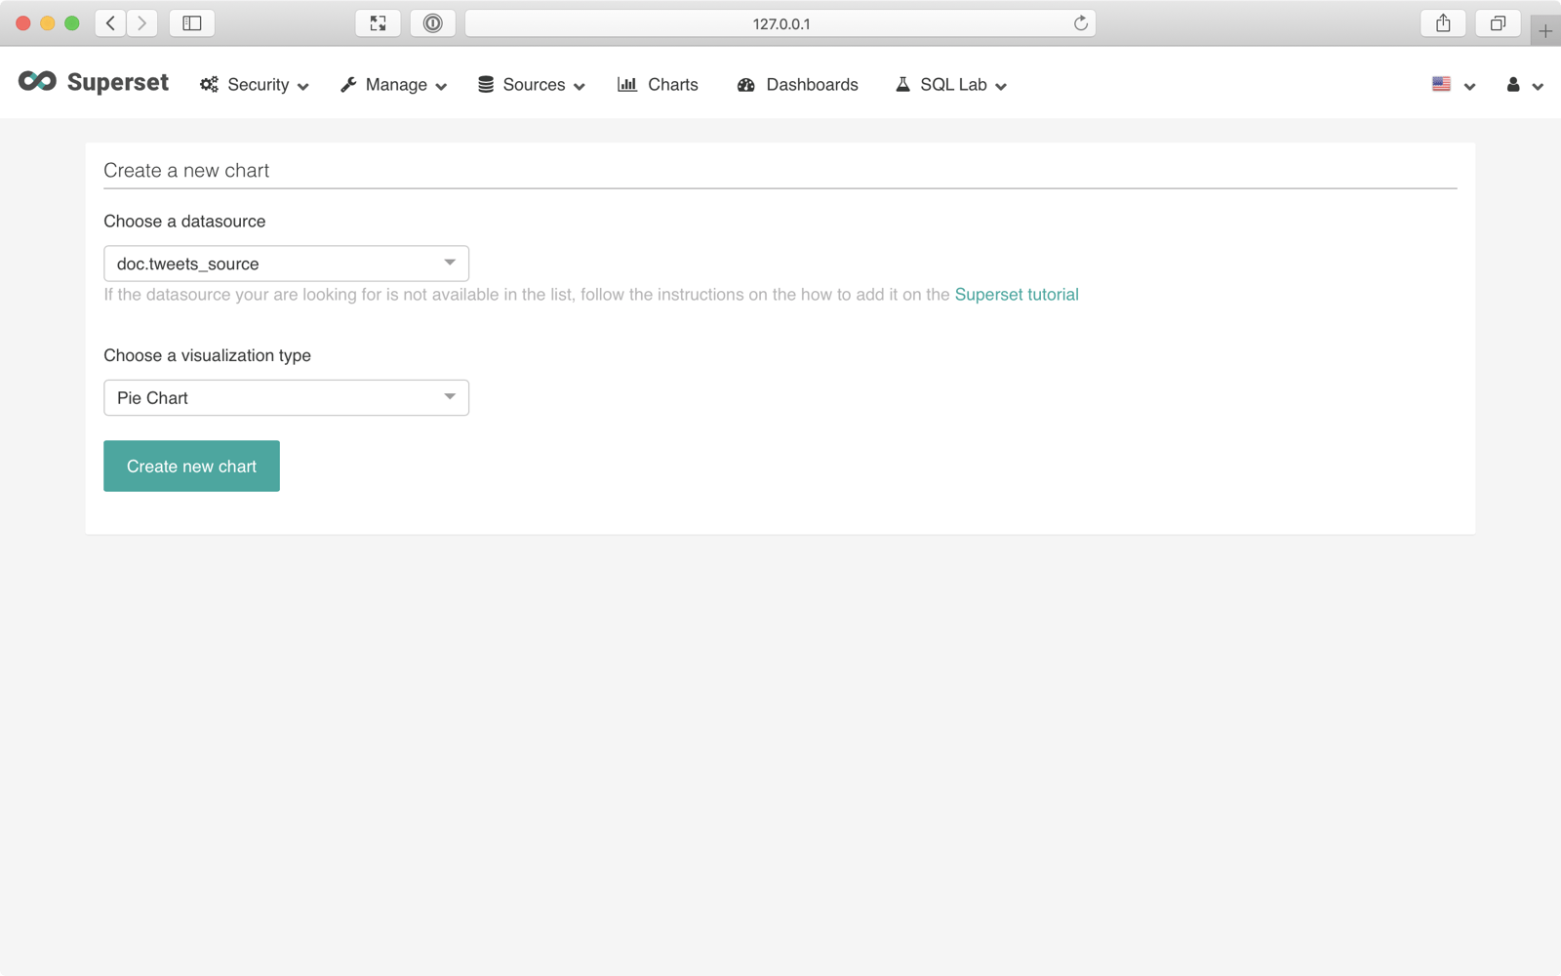Screen dimensions: 1561x976
Task: Click the reload page icon in address bar
Action: click(x=1080, y=23)
